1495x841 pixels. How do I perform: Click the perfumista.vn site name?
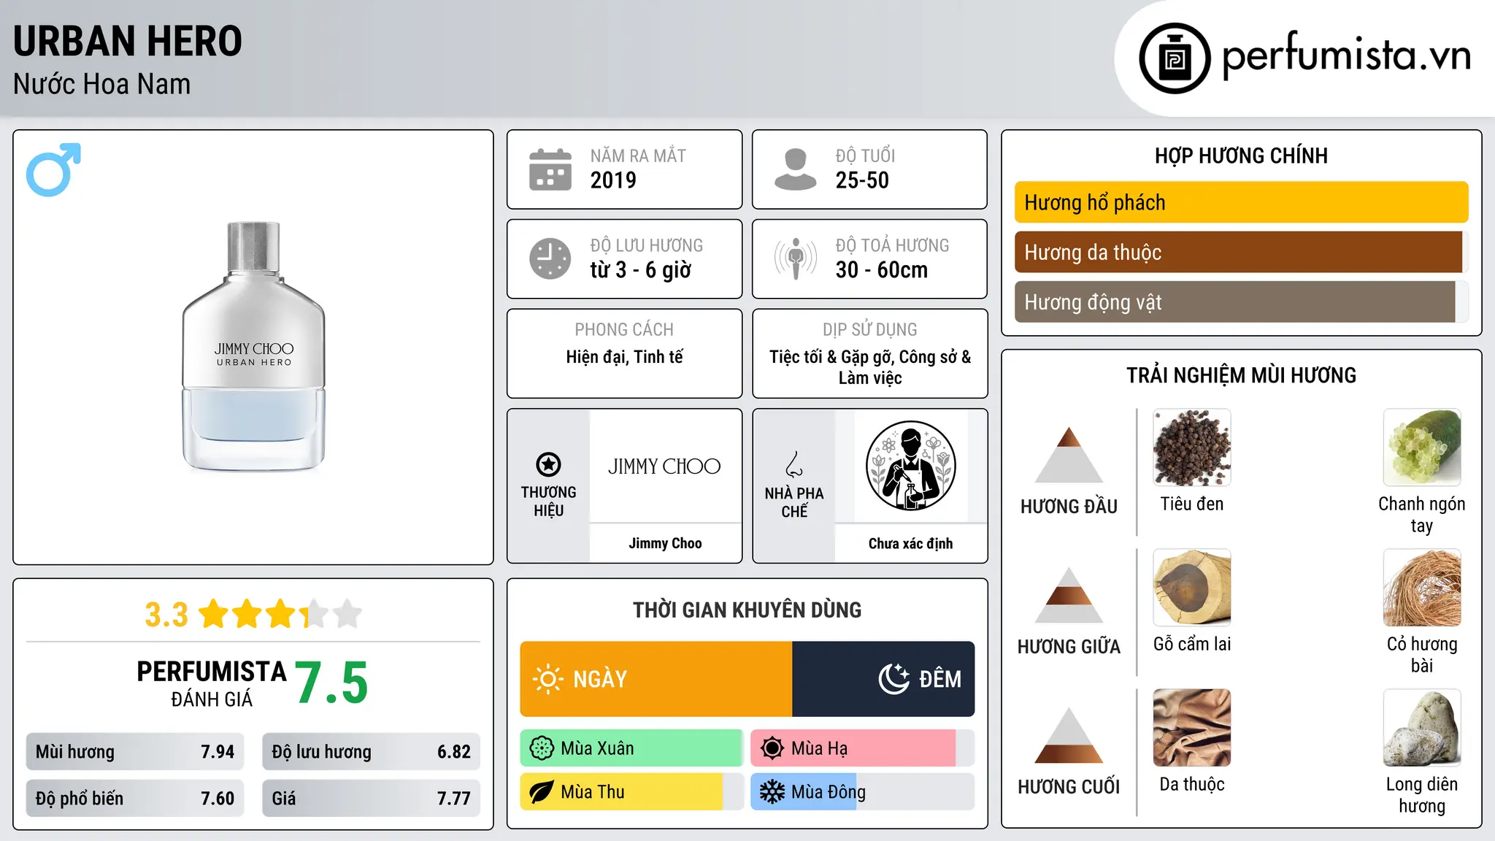click(1346, 54)
